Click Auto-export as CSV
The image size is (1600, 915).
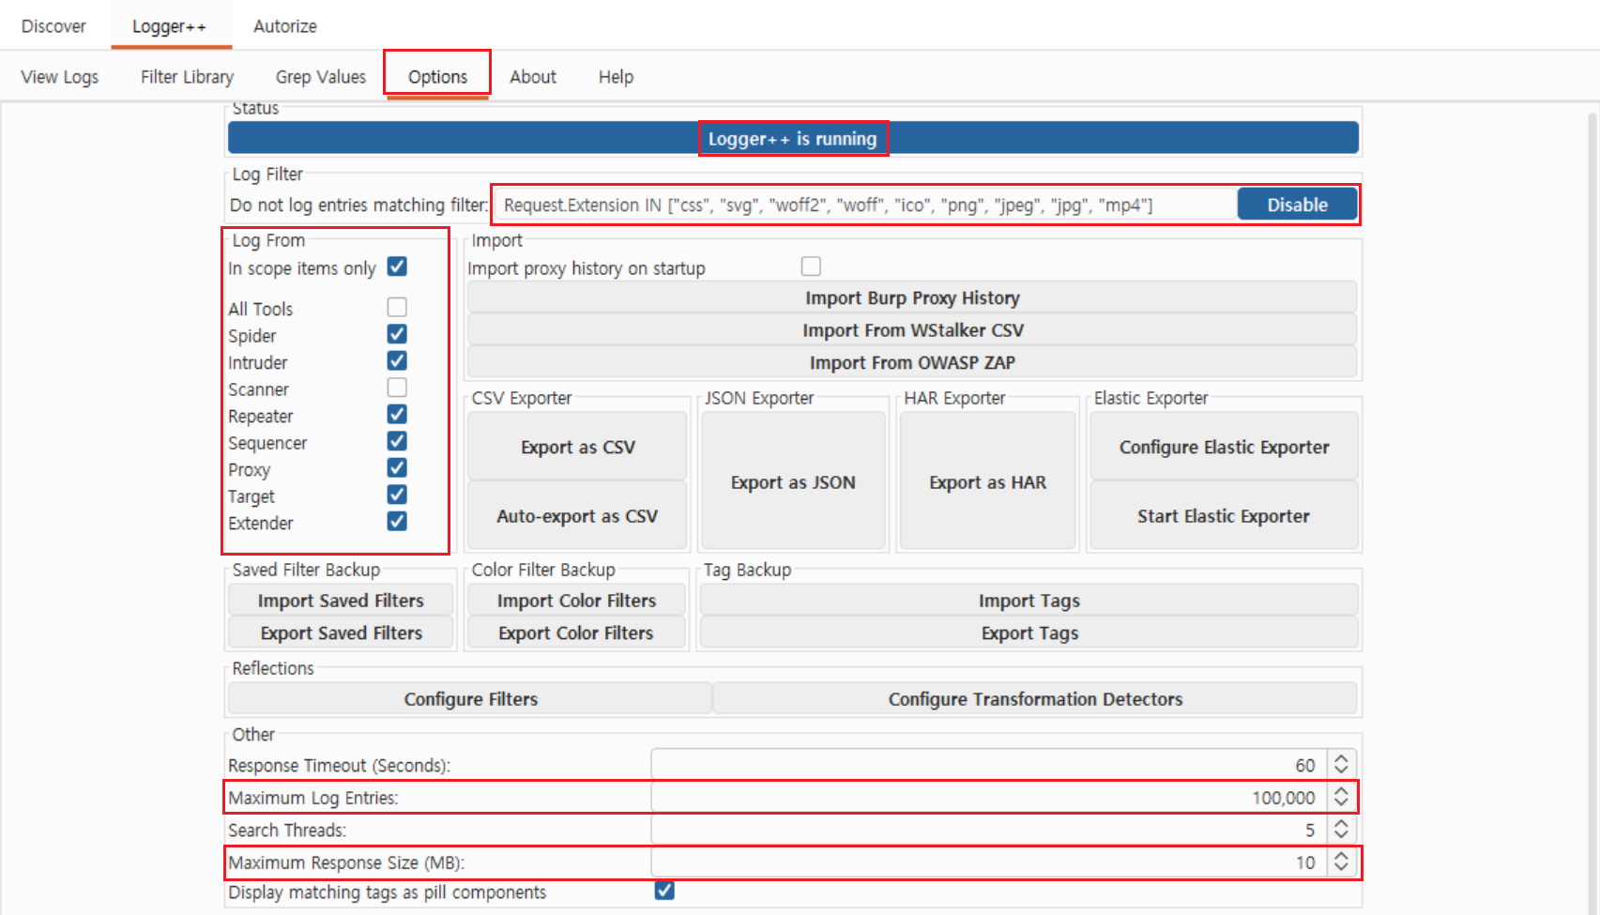coord(578,516)
